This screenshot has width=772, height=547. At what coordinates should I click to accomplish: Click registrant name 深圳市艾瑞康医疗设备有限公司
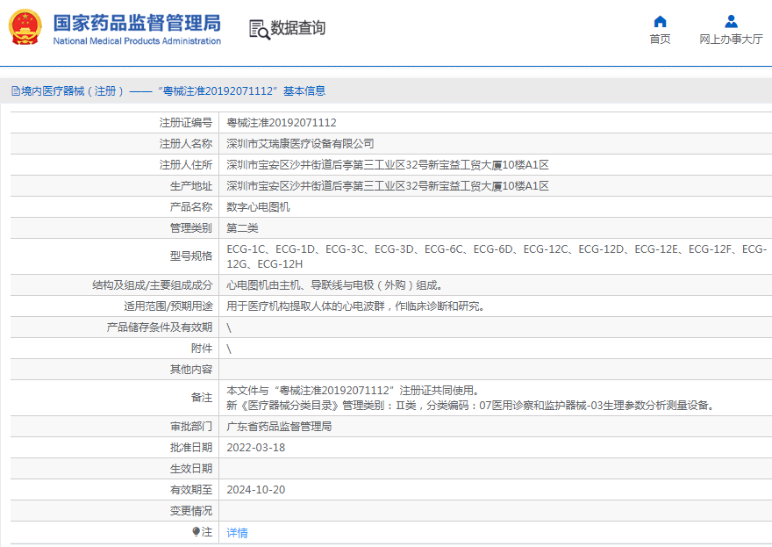pos(300,144)
